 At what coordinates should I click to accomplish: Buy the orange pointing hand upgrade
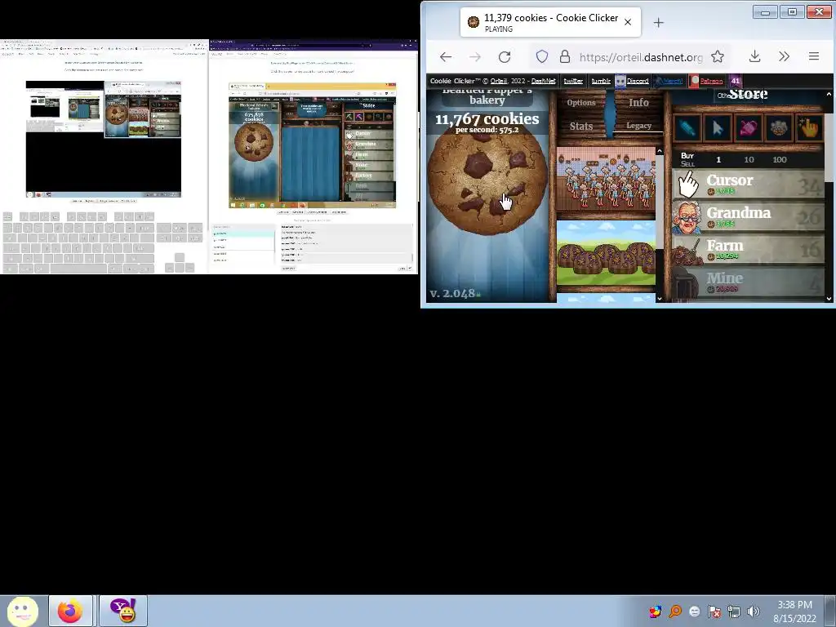tap(809, 128)
